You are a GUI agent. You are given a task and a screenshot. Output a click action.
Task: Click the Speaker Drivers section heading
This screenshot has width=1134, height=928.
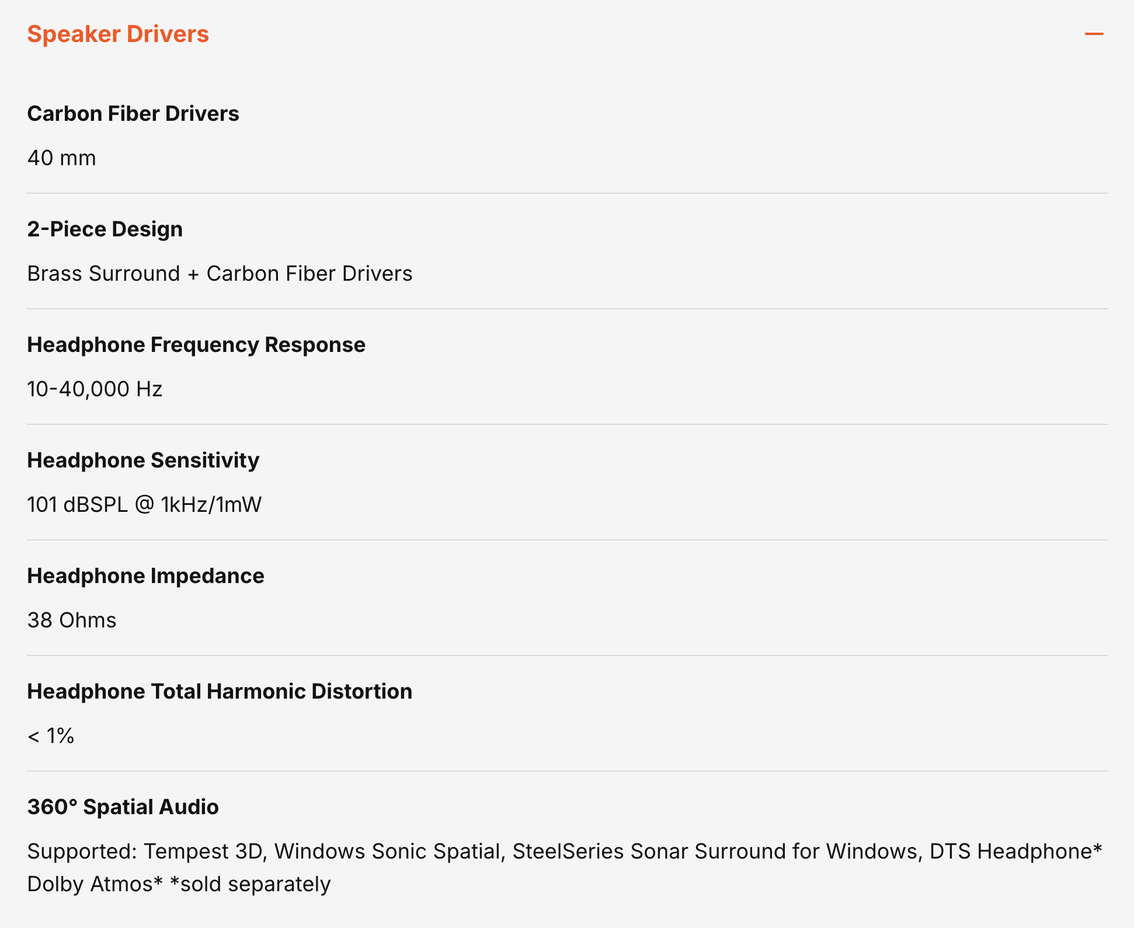click(x=118, y=34)
